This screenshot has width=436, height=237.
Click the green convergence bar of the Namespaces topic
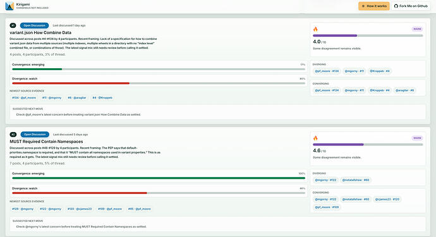[159, 178]
